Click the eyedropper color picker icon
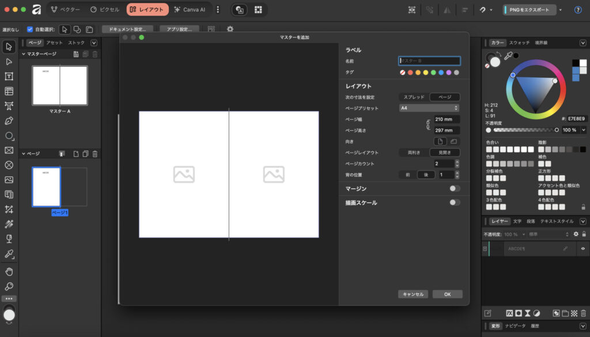The width and height of the screenshot is (590, 337). pos(508,56)
